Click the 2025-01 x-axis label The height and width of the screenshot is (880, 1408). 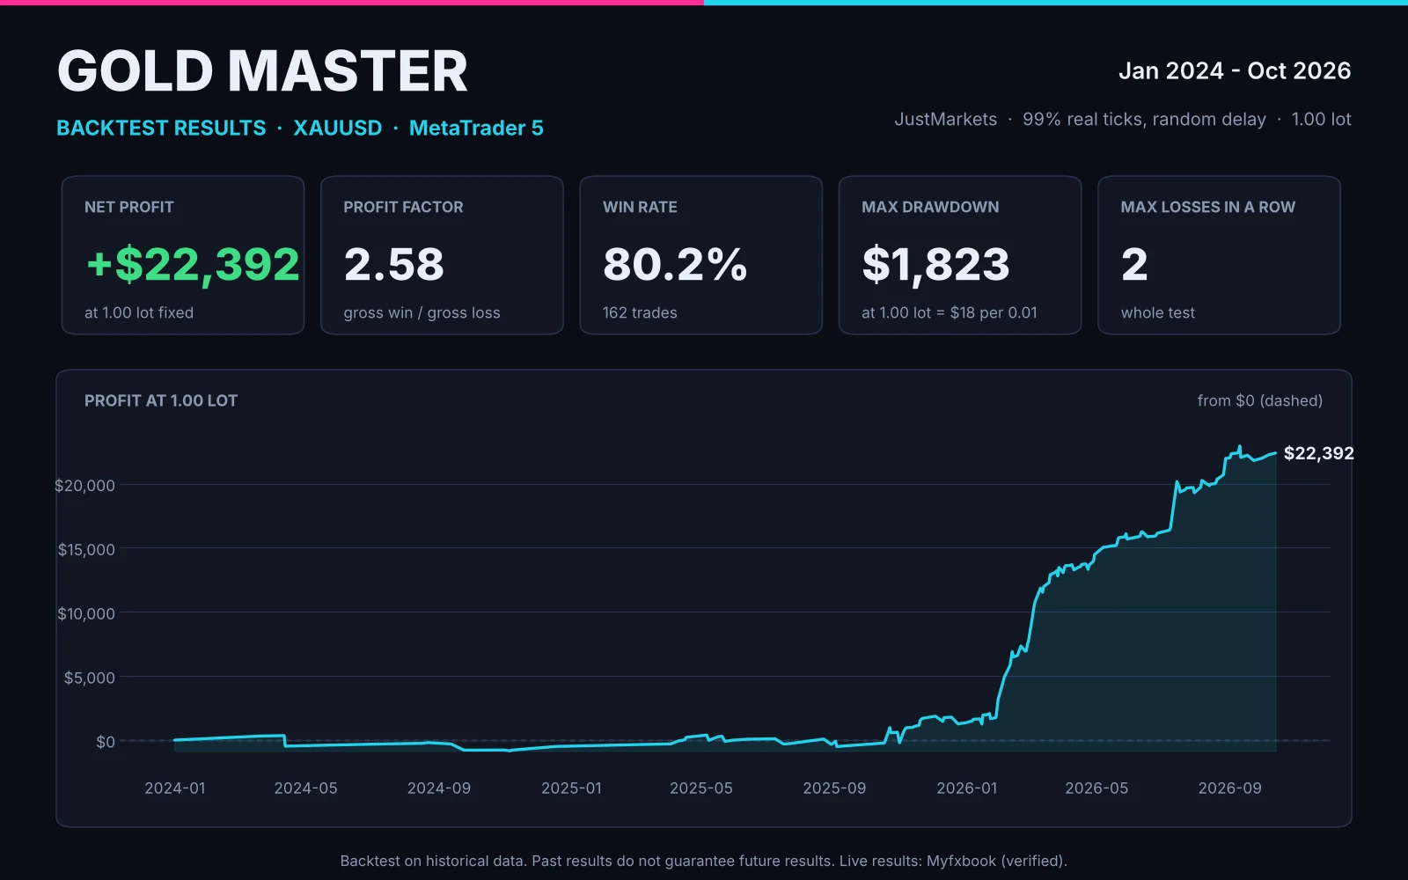point(571,788)
